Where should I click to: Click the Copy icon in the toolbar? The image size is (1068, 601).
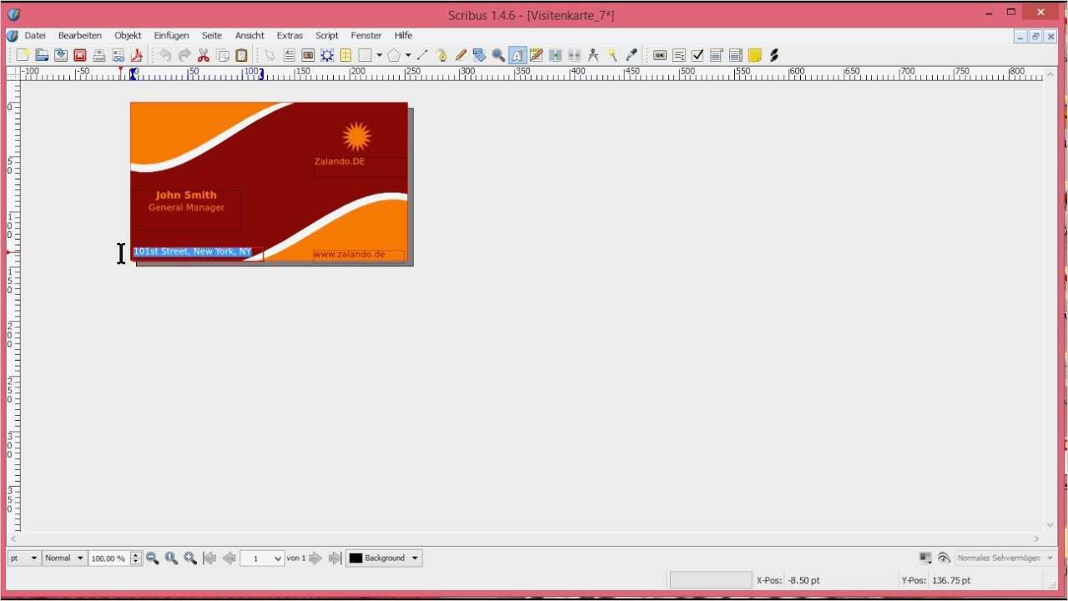(x=223, y=55)
